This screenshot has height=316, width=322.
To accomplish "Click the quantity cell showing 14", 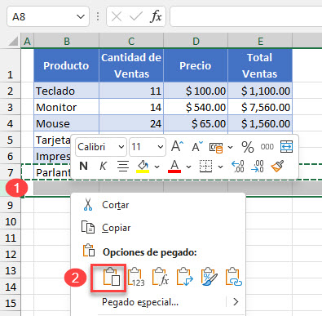I will click(131, 107).
